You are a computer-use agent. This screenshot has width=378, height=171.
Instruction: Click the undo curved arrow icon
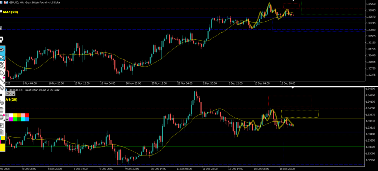click(x=2, y=102)
